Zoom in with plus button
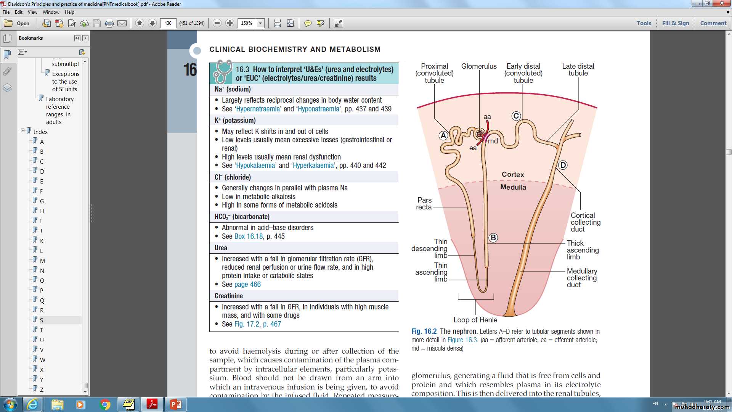Screen dimensions: 732x412 [230, 23]
